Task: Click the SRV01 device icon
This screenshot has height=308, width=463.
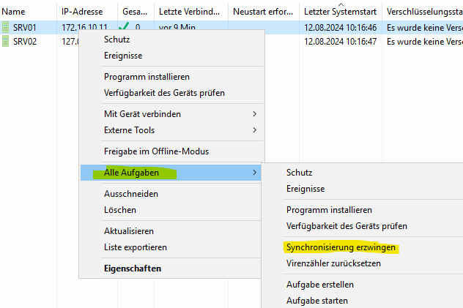Action: click(x=7, y=27)
